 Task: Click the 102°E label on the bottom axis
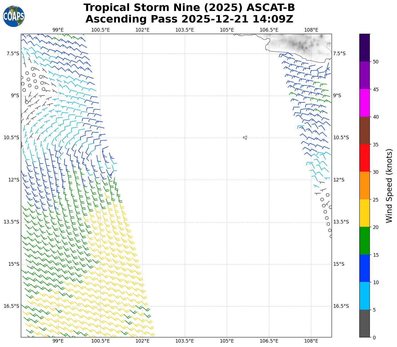tap(142, 341)
